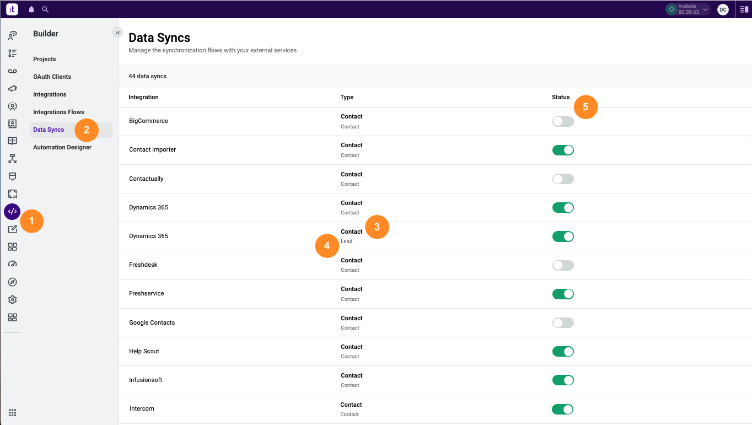Open search from the top bar magnifier
Image resolution: width=752 pixels, height=425 pixels.
pyautogui.click(x=45, y=9)
